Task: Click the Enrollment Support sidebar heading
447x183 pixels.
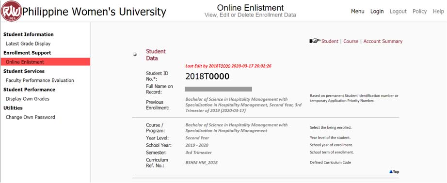Action: 27,53
